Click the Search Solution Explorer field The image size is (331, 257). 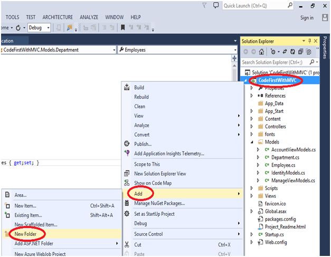[275, 62]
